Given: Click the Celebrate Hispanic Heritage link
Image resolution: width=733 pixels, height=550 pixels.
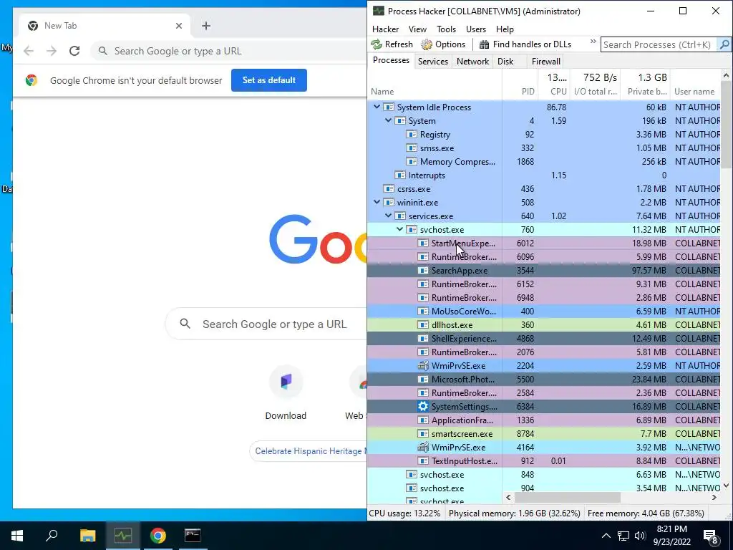Looking at the screenshot, I should pyautogui.click(x=309, y=451).
